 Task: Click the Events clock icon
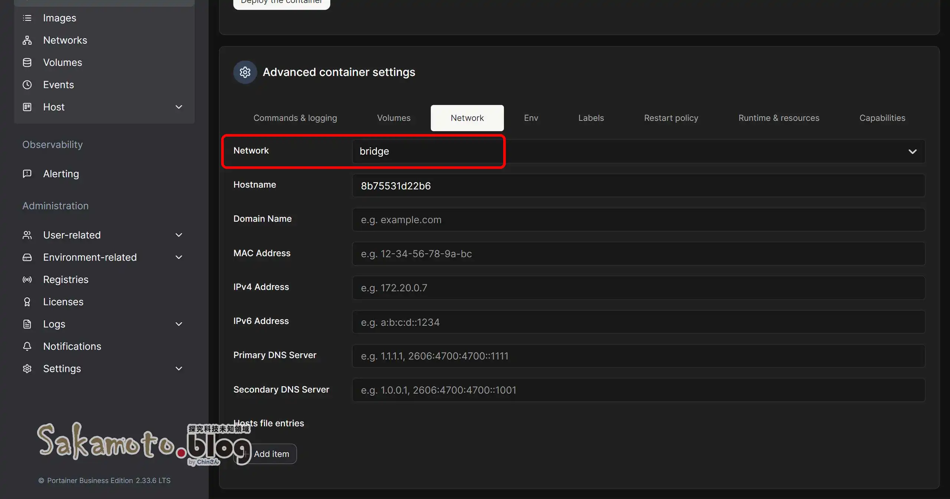27,85
